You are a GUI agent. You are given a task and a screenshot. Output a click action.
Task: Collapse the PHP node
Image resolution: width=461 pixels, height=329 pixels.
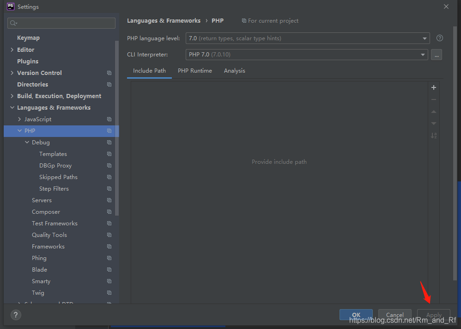[19, 131]
